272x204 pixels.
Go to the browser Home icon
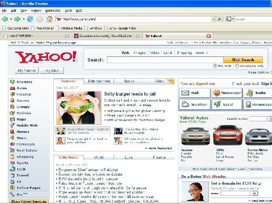[x=49, y=19]
